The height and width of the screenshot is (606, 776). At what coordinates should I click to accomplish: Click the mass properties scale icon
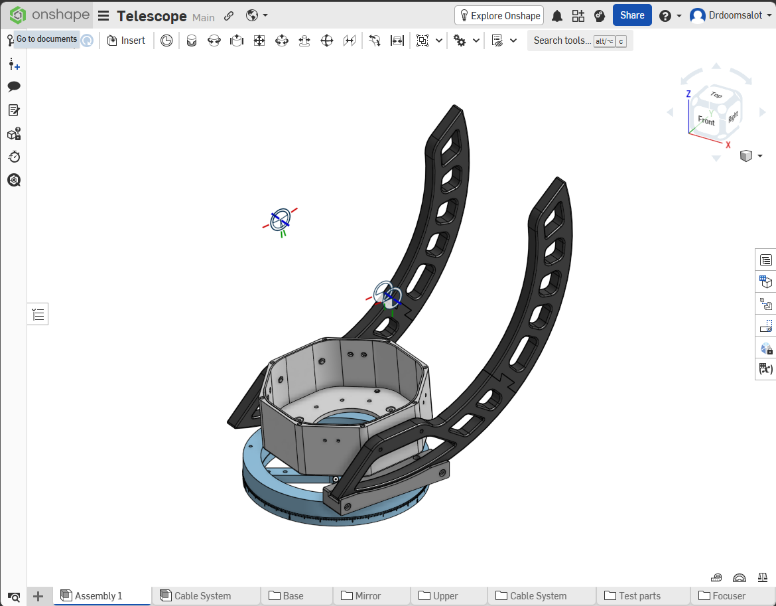tap(762, 577)
